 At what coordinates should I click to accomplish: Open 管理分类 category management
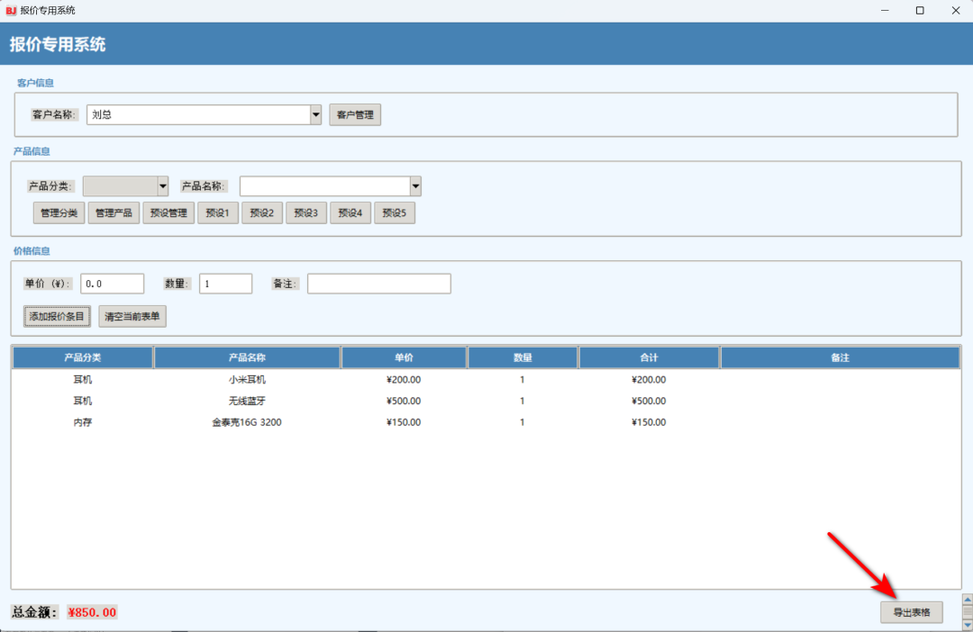[x=59, y=213]
